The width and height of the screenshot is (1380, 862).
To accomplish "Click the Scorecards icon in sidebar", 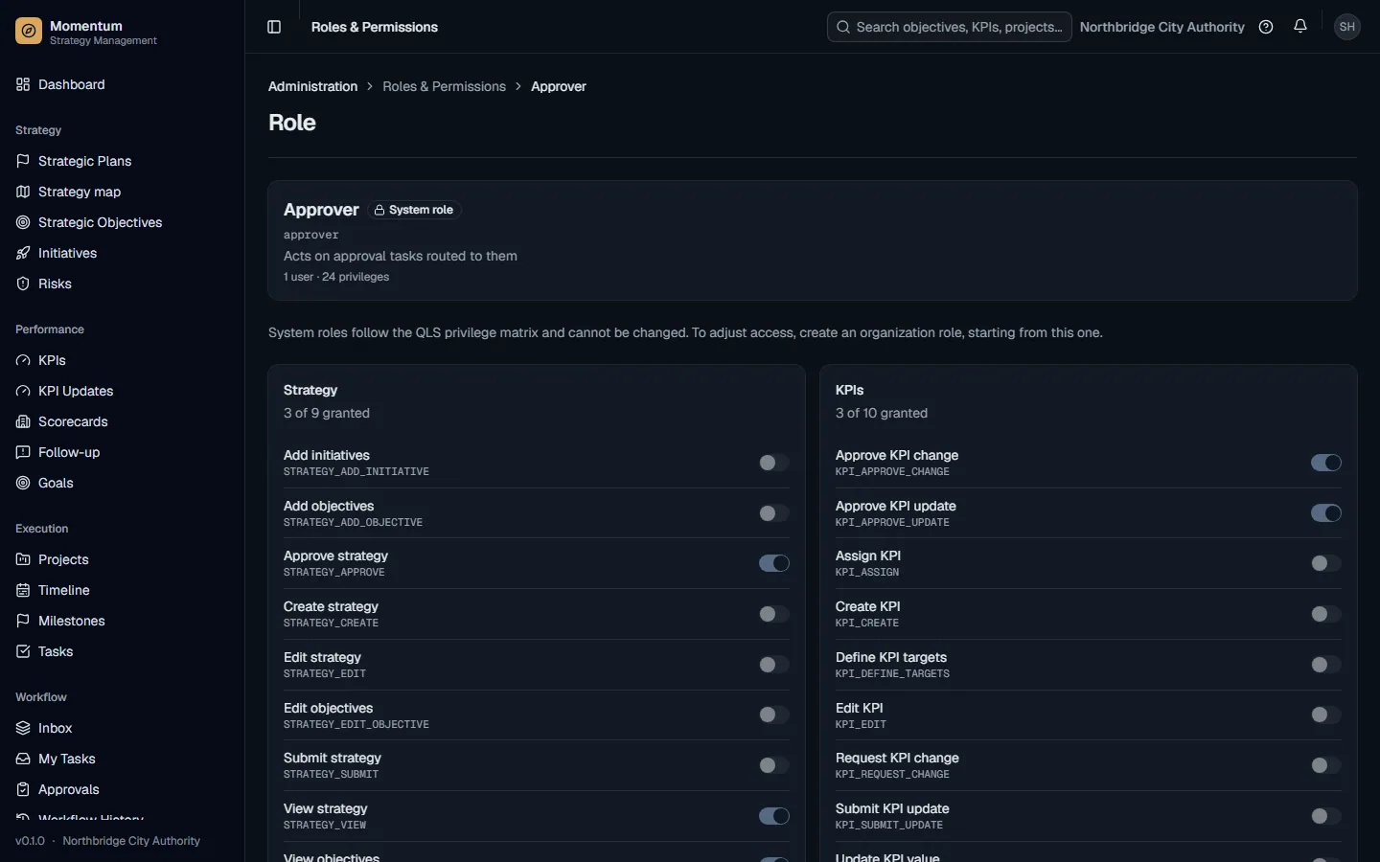I will 23,421.
